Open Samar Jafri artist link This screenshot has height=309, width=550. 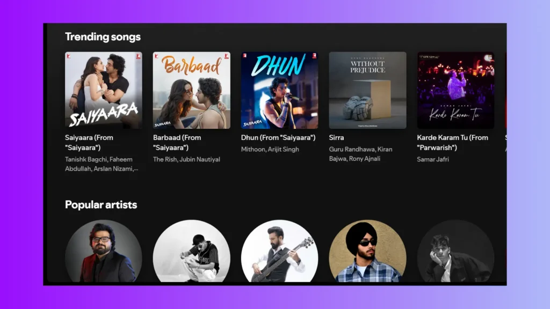click(x=433, y=159)
